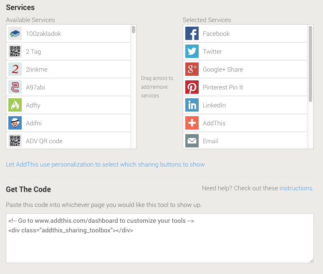Click the Selected Services scrollbar thumb
Viewport: 323px width, 274px height.
coord(310,64)
